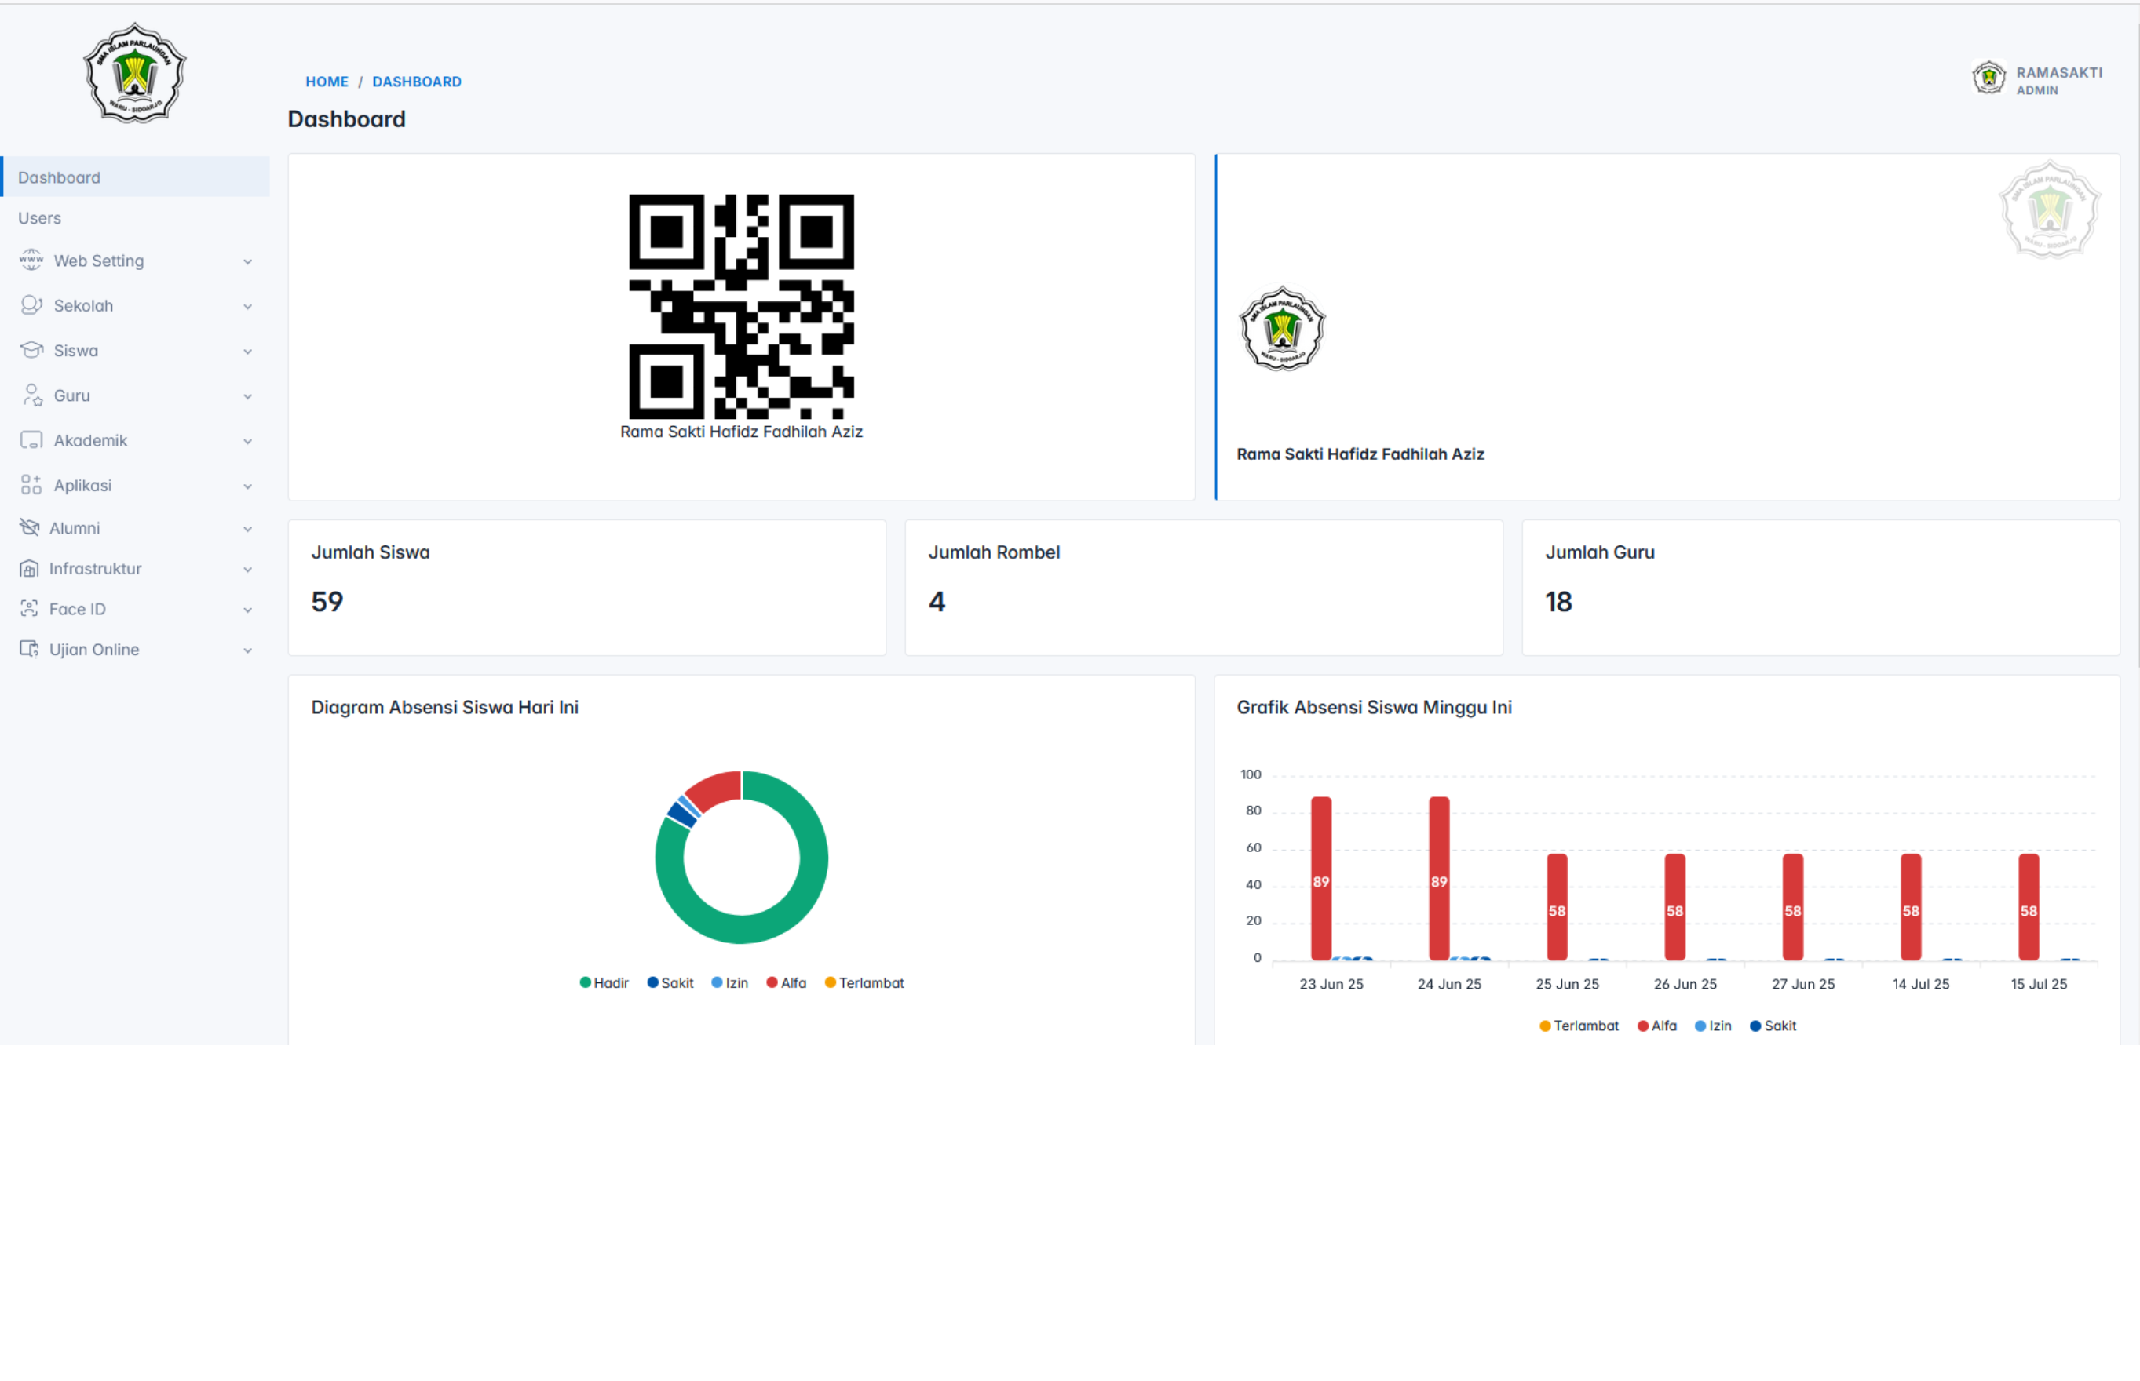Expand the Ujian Online chevron
The image size is (2140, 1381).
tap(247, 650)
